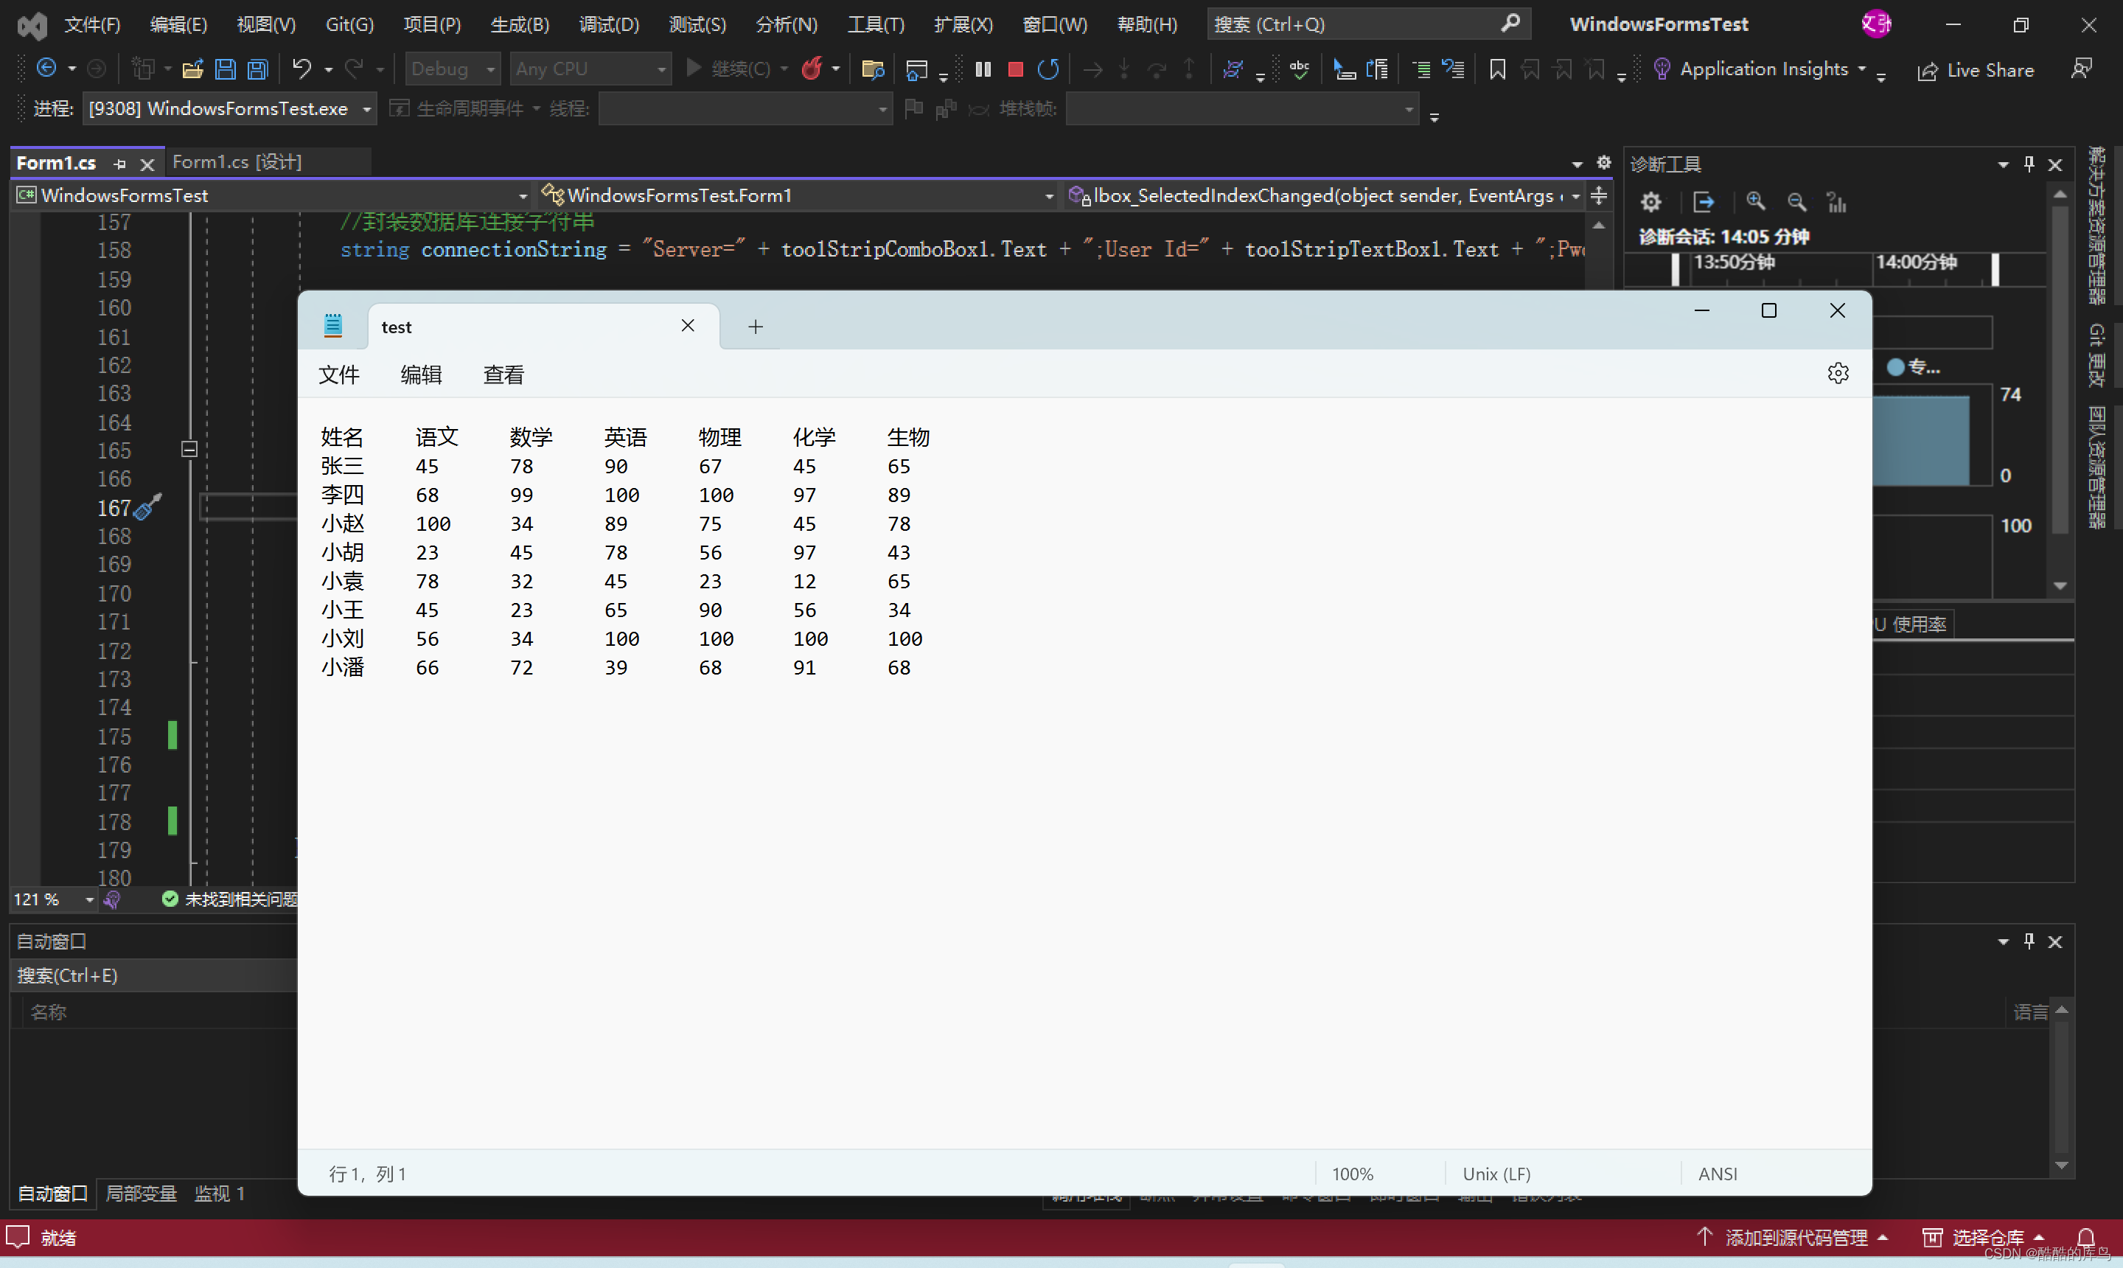Click the Application Insights icon
Image resolution: width=2123 pixels, height=1268 pixels.
click(1660, 69)
